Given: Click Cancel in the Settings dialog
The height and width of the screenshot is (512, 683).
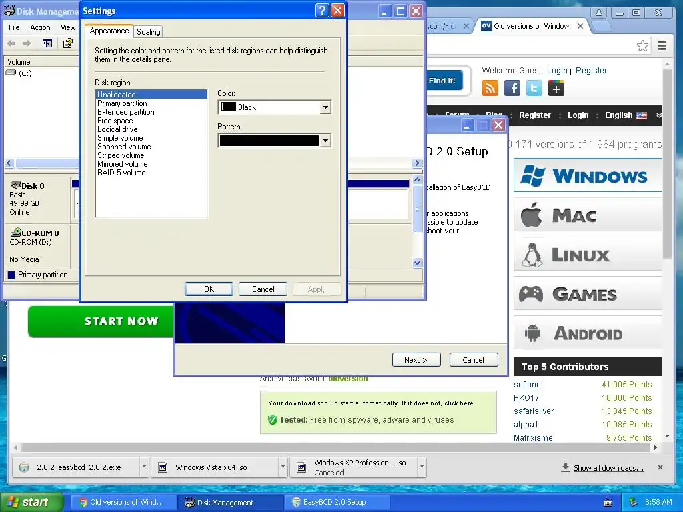Looking at the screenshot, I should 263,289.
